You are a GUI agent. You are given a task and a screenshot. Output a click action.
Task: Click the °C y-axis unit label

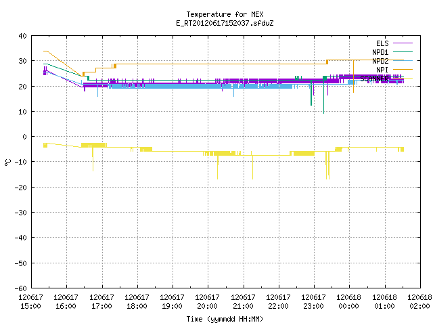click(x=7, y=162)
